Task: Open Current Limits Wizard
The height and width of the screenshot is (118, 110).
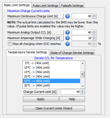Action: pyautogui.click(x=54, y=108)
